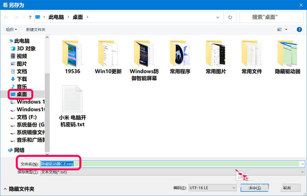Select the 19536 folder
The height and width of the screenshot is (196, 307).
click(73, 57)
